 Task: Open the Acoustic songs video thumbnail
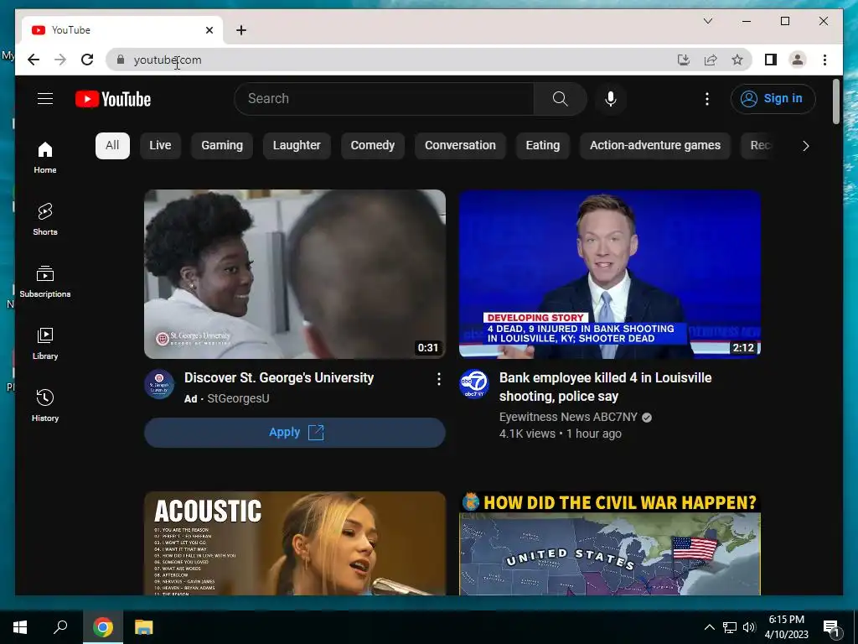[x=295, y=543]
